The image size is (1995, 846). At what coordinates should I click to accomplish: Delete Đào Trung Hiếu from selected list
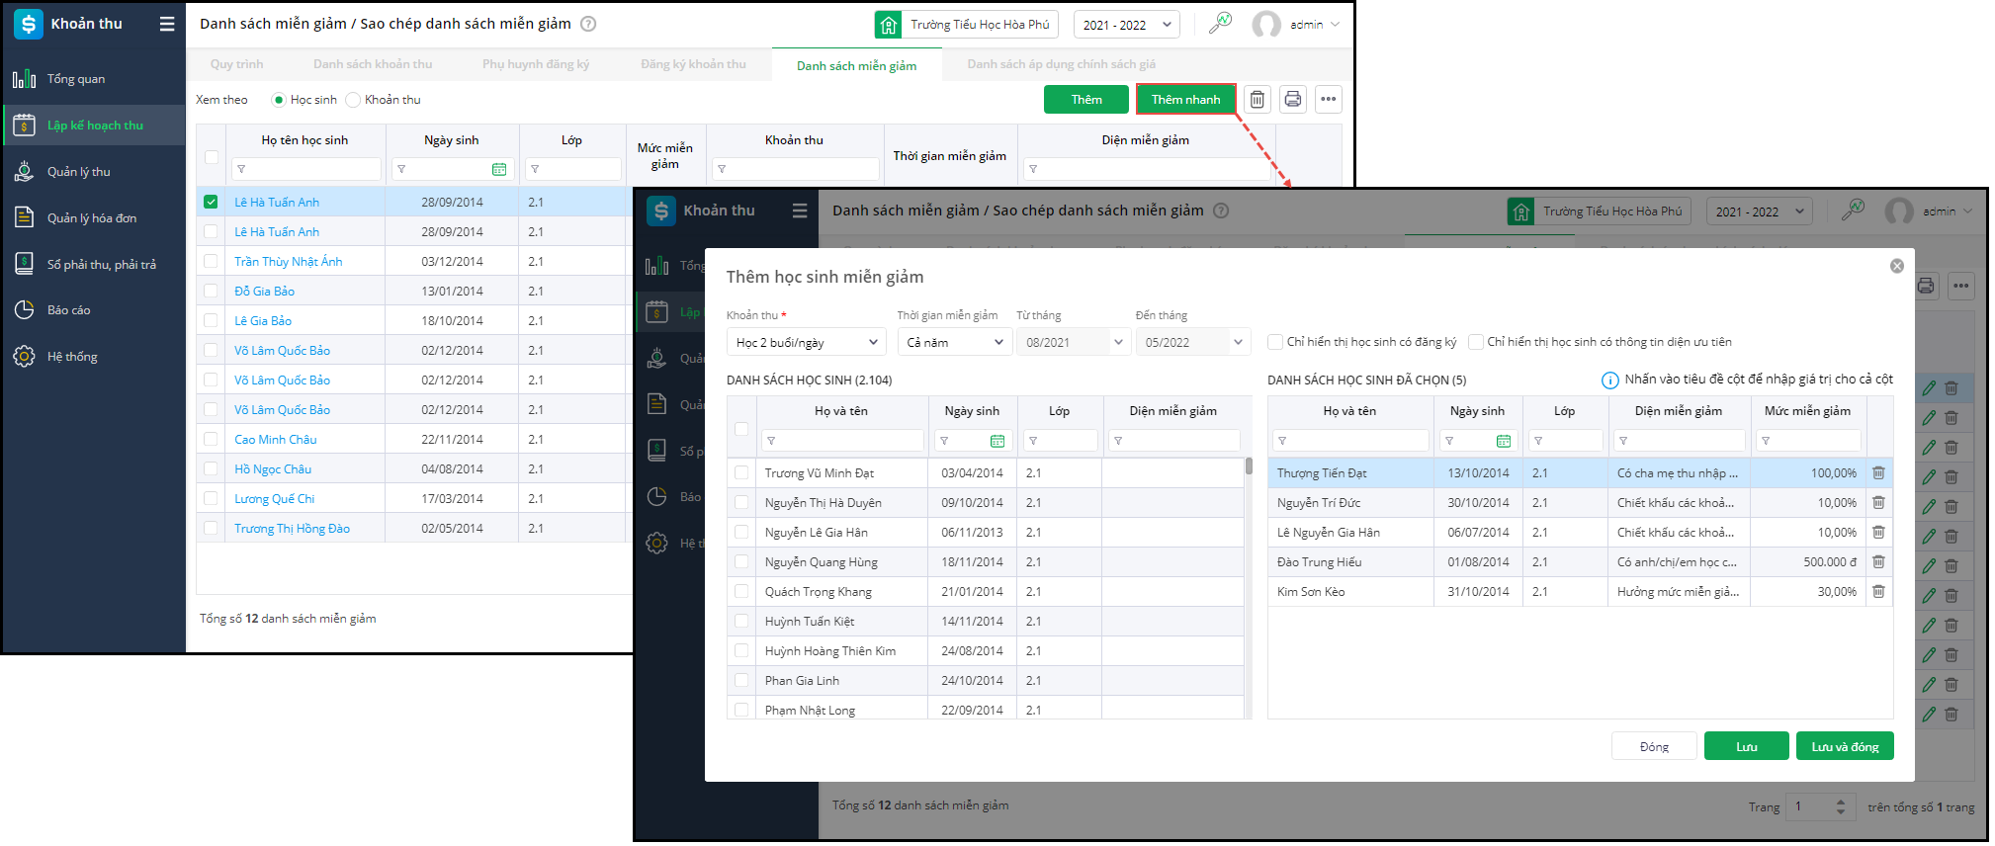[x=1878, y=562]
